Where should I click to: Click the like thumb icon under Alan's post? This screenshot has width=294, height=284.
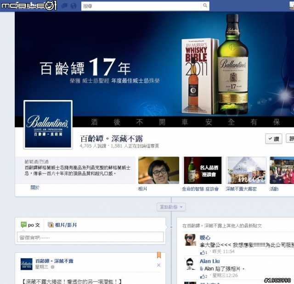coord(202,276)
